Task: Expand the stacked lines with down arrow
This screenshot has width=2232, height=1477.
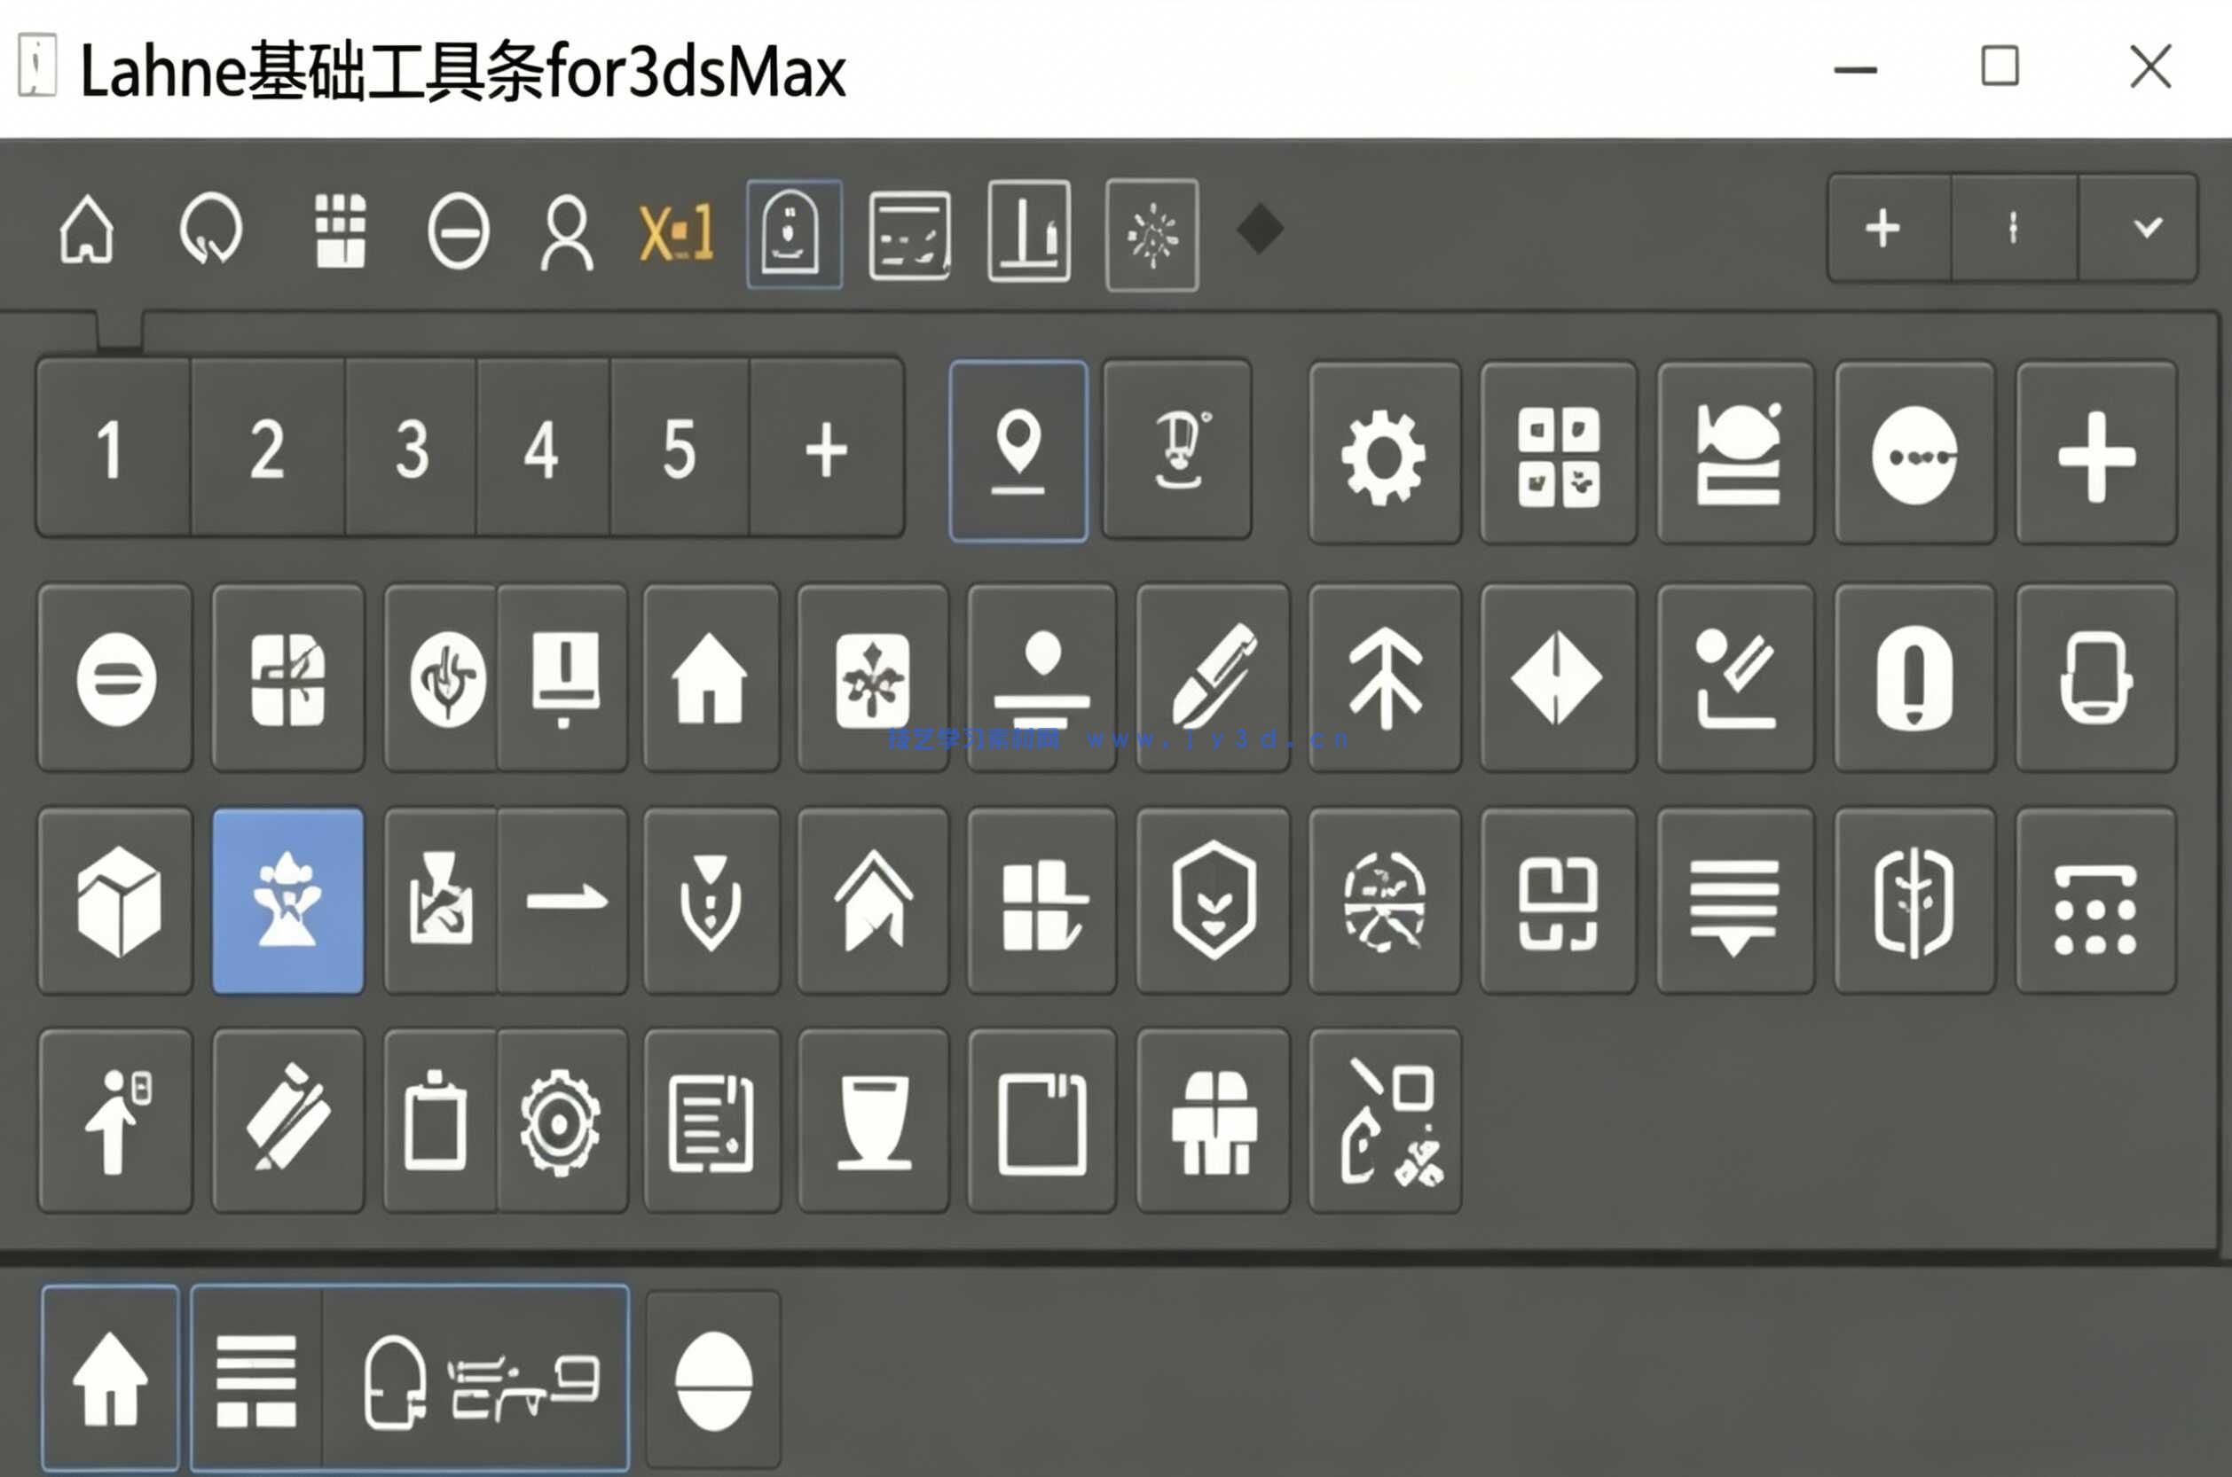Action: click(1735, 901)
